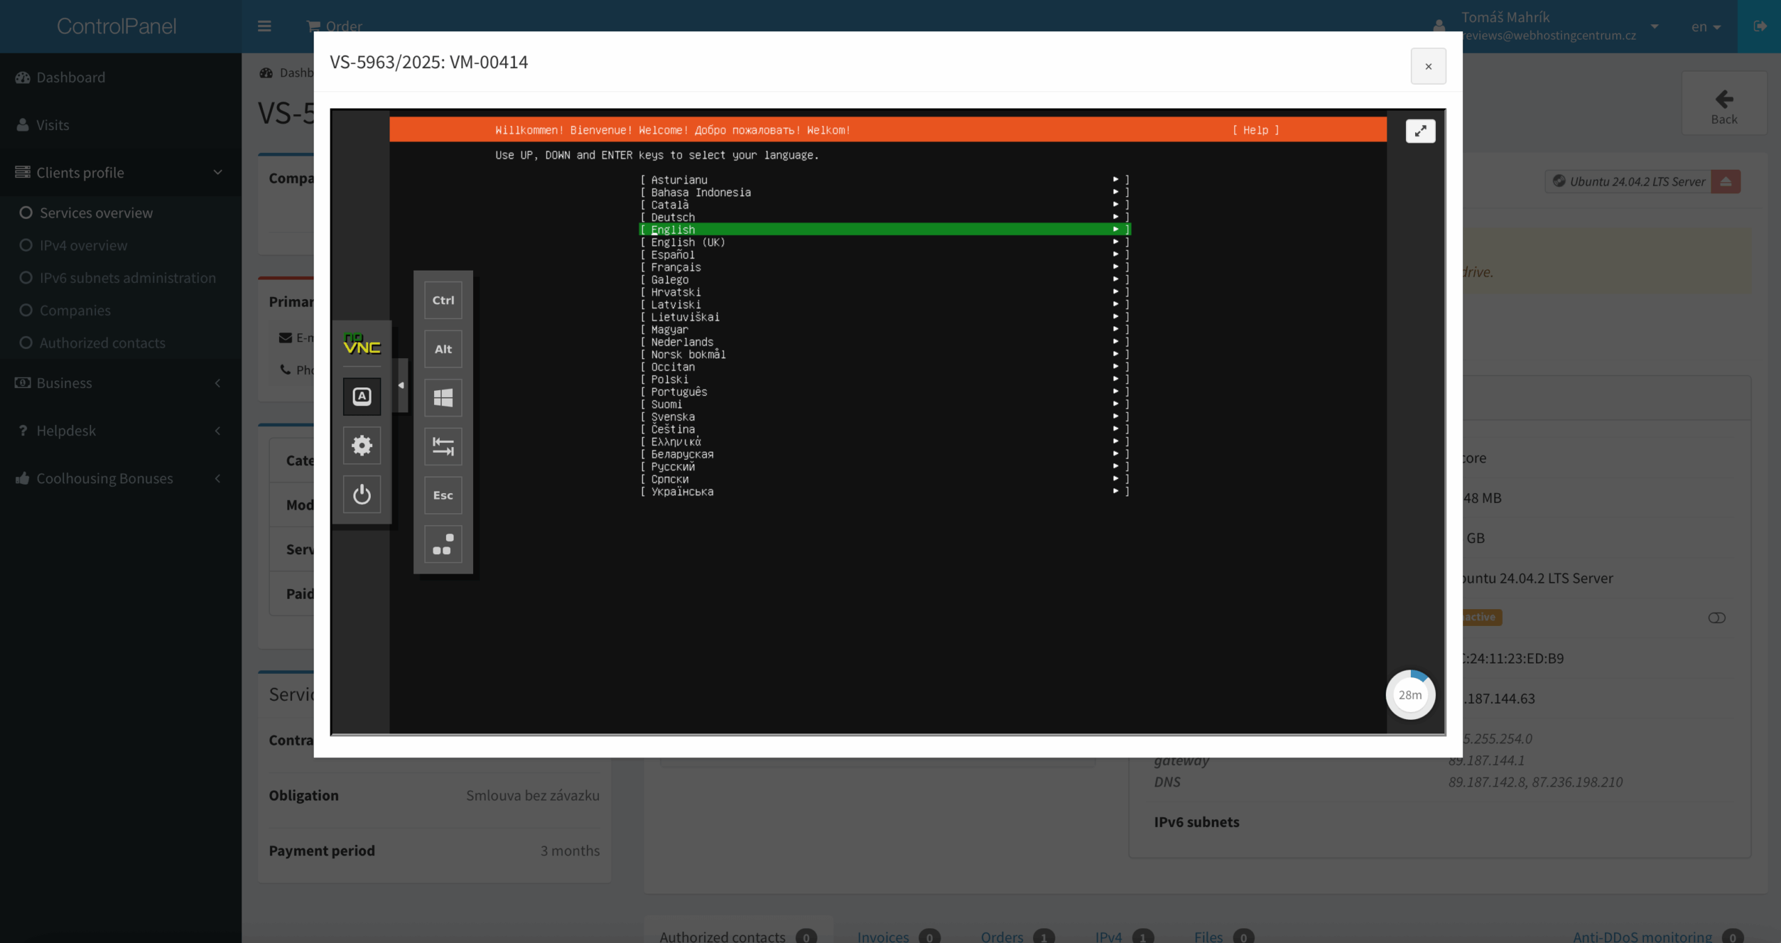Collapse the Clients profile section
The width and height of the screenshot is (1781, 943).
(80, 172)
